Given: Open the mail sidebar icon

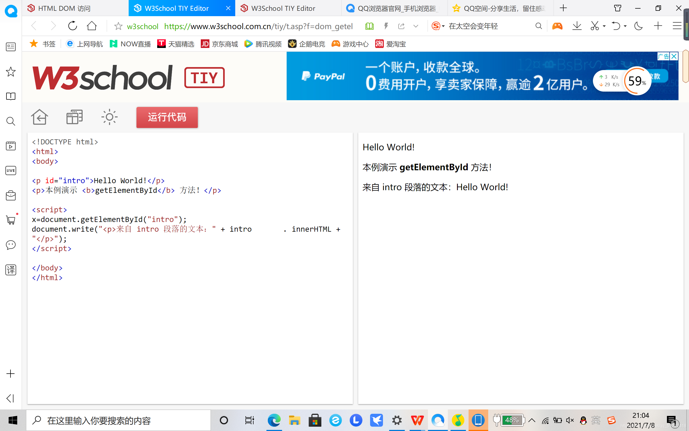Looking at the screenshot, I should click(11, 195).
